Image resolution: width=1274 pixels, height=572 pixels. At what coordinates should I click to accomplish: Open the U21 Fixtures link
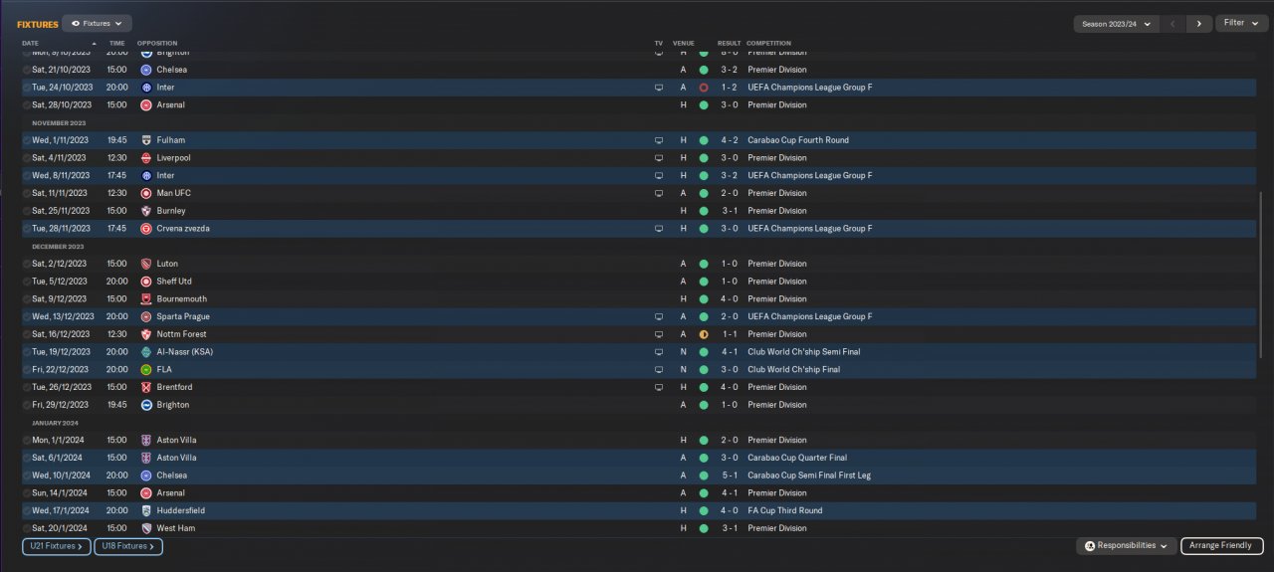(56, 546)
